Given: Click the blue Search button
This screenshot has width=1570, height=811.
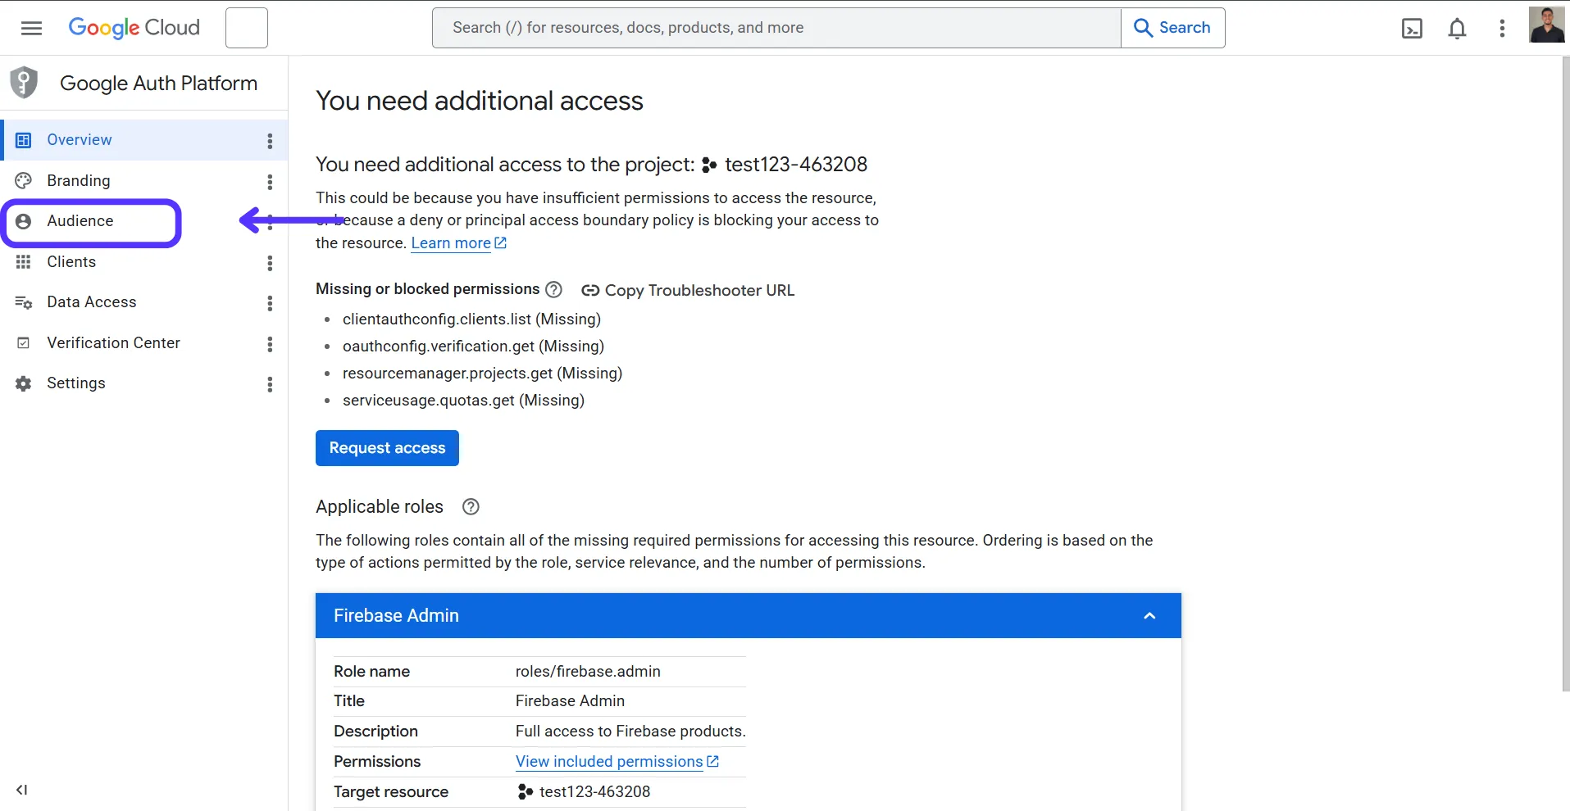Looking at the screenshot, I should [x=1172, y=28].
